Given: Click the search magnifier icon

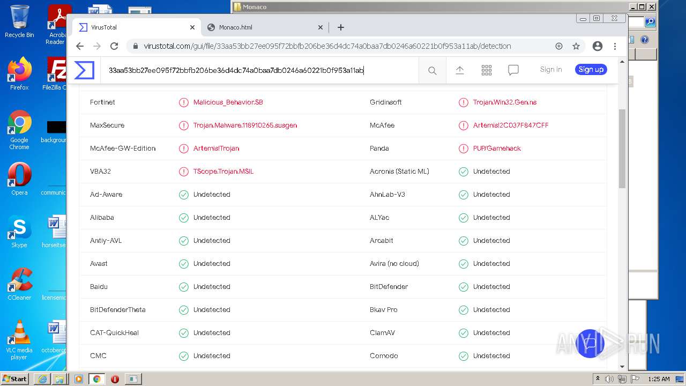Looking at the screenshot, I should pos(433,70).
